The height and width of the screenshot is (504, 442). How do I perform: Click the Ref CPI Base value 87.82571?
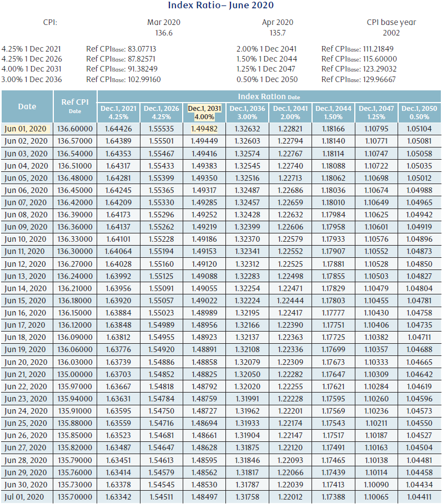142,59
